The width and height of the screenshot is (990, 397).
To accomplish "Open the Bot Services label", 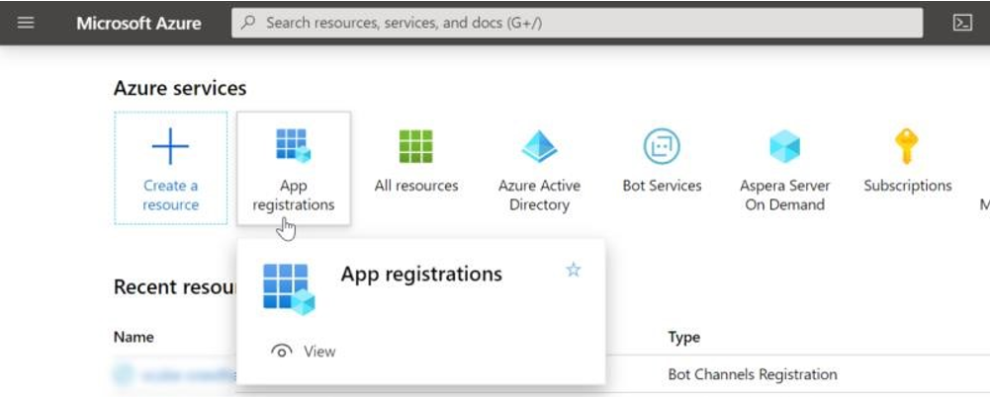I will point(662,186).
